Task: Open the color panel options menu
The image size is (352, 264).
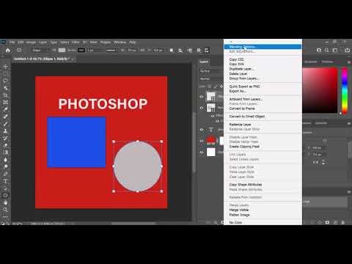Action: 349,62
